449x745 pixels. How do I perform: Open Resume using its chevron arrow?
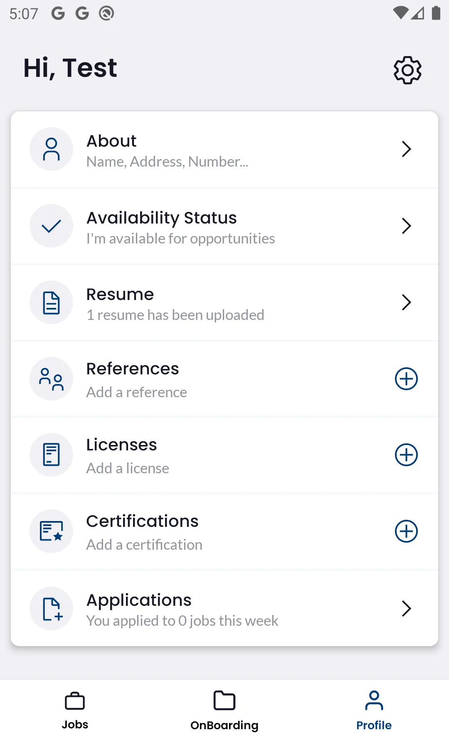(x=406, y=302)
